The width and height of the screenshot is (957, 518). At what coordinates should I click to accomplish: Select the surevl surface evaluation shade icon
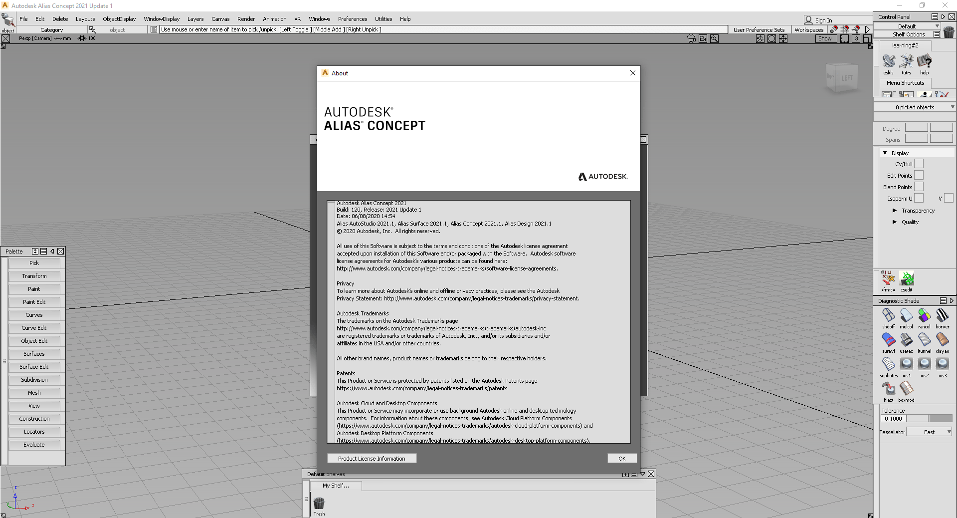888,340
